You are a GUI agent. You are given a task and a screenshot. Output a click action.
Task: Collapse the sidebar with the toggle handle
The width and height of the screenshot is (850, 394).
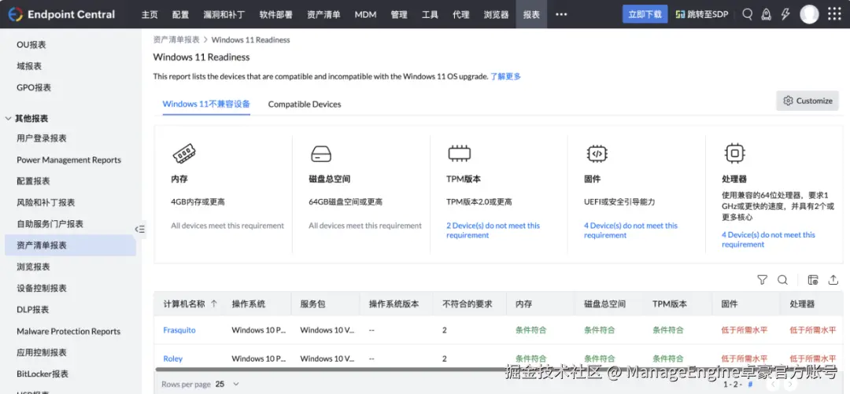coord(140,230)
